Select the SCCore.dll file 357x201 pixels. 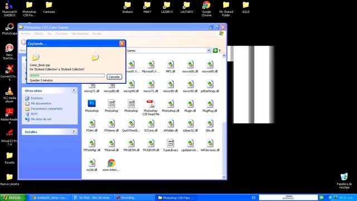pyautogui.click(x=151, y=126)
